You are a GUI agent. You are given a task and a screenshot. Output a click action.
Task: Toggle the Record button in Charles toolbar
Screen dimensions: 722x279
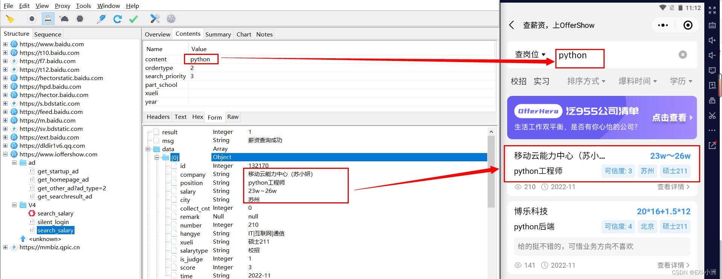coord(32,19)
